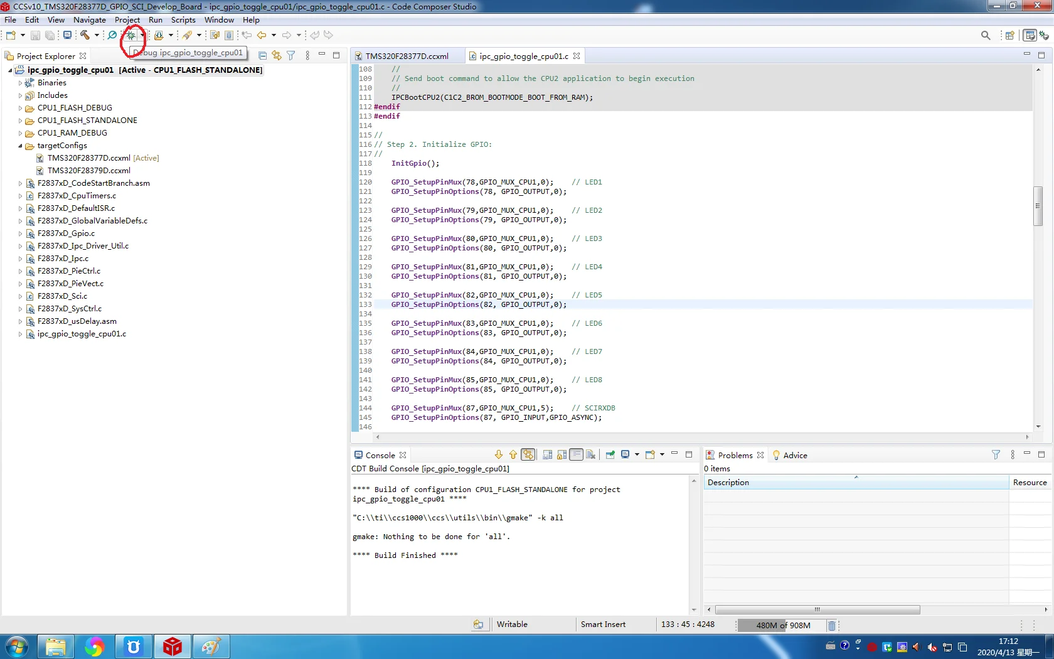Expand the CPU1_FLASH_DEBUG folder
The width and height of the screenshot is (1054, 659).
[20, 108]
